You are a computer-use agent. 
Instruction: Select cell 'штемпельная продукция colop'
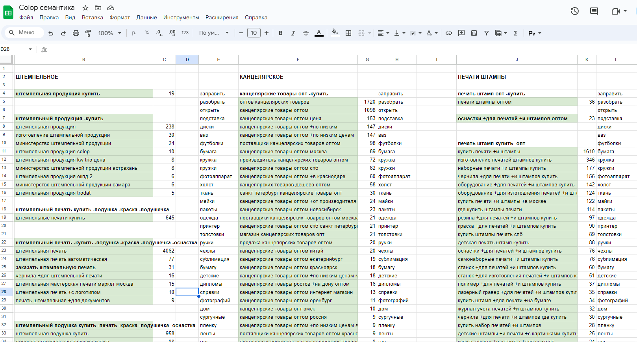83,151
